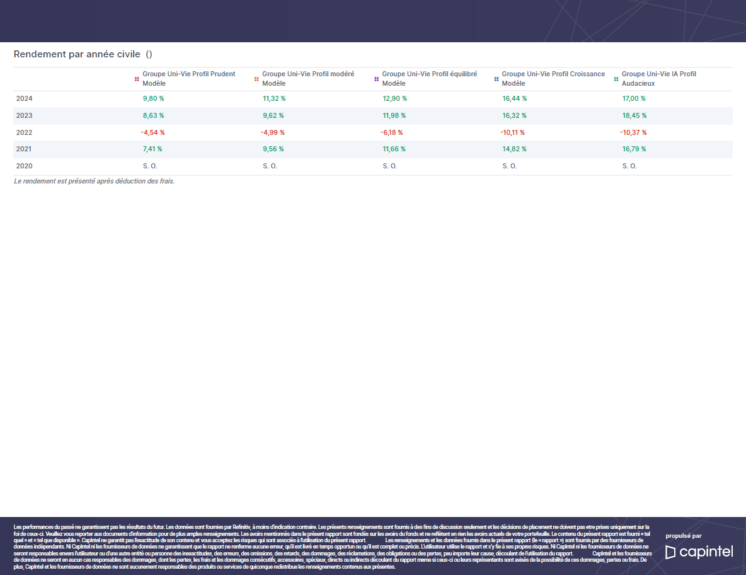Click the 2020 row label
This screenshot has height=575, width=746.
click(25, 166)
